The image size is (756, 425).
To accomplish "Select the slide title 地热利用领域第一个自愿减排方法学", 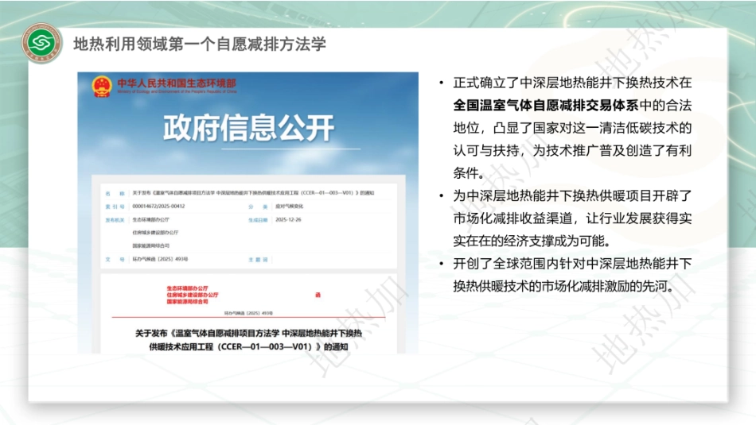I will pos(200,44).
